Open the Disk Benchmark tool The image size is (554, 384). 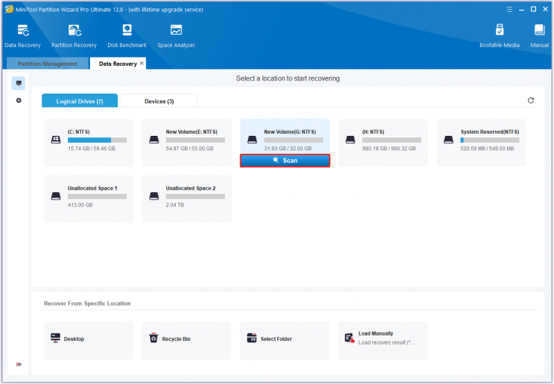click(127, 36)
